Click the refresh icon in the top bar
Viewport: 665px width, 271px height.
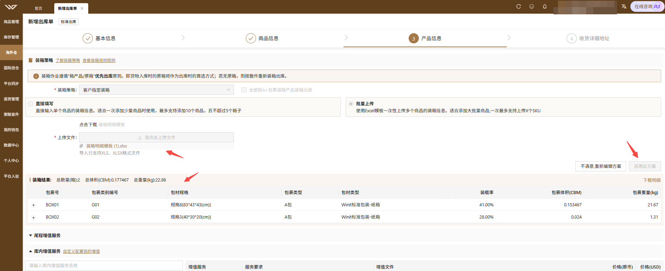pyautogui.click(x=519, y=7)
